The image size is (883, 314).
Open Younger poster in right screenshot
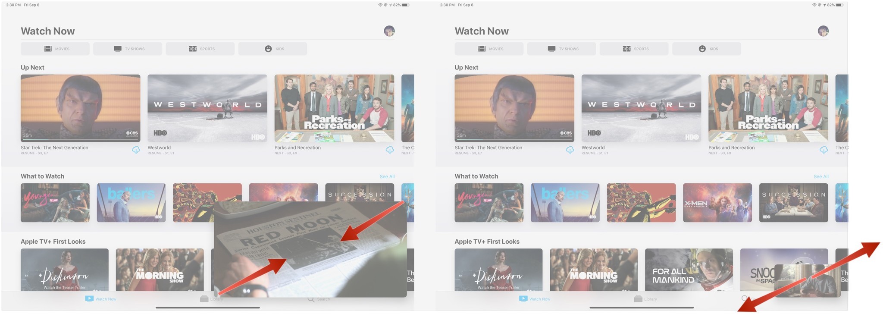coord(489,203)
